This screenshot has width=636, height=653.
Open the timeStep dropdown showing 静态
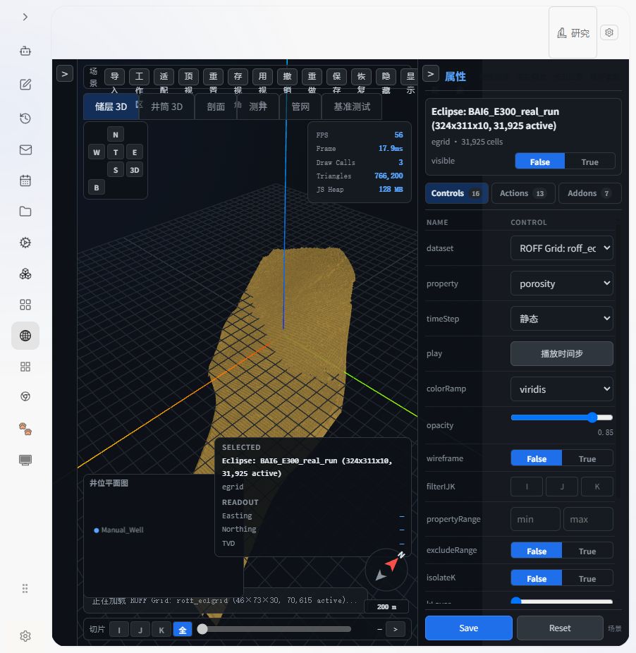561,319
